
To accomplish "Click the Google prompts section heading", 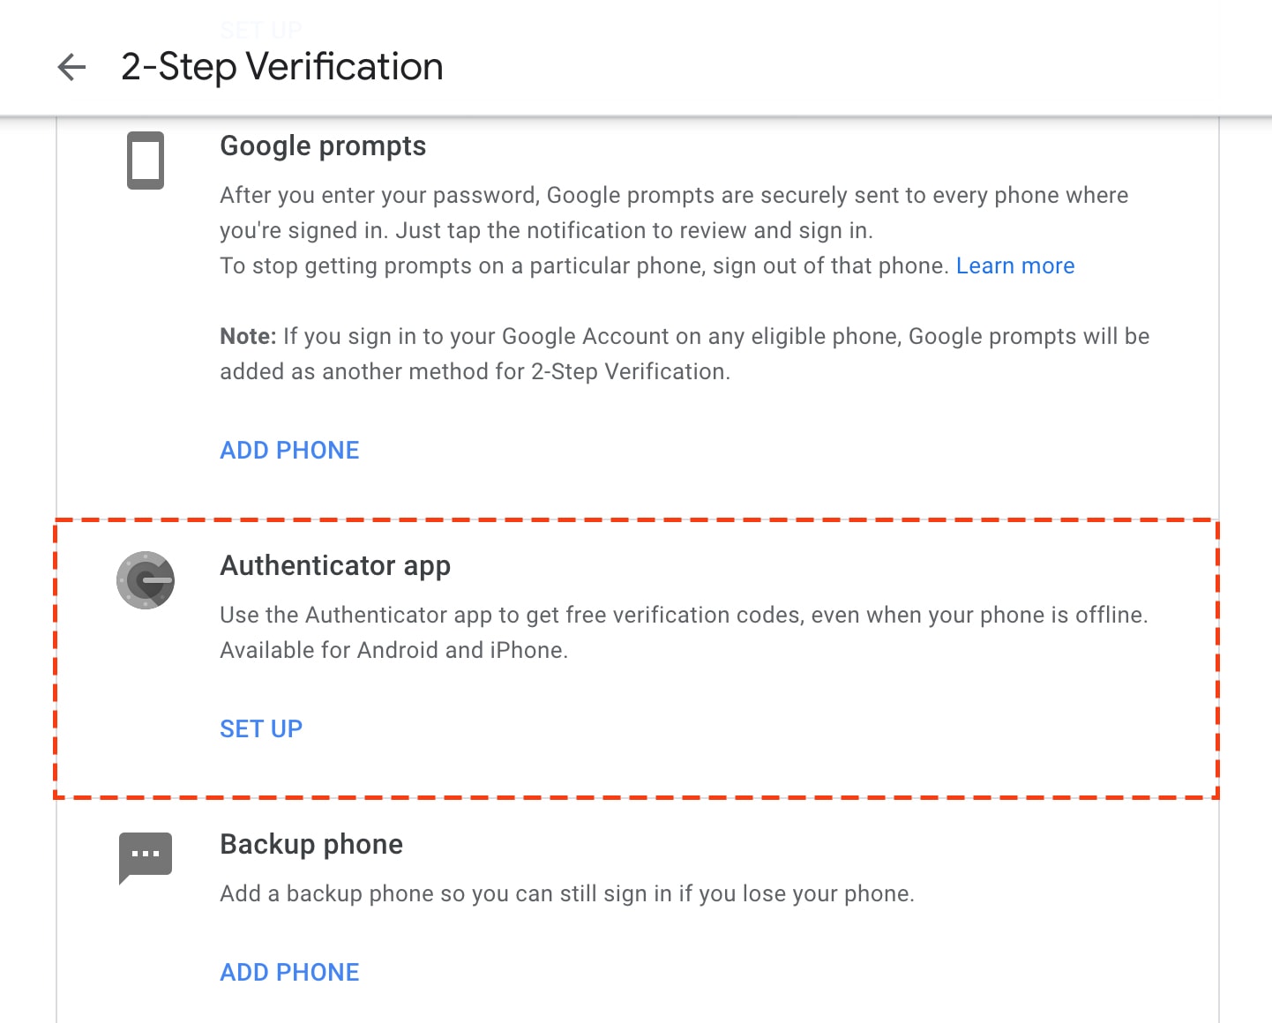I will (323, 146).
